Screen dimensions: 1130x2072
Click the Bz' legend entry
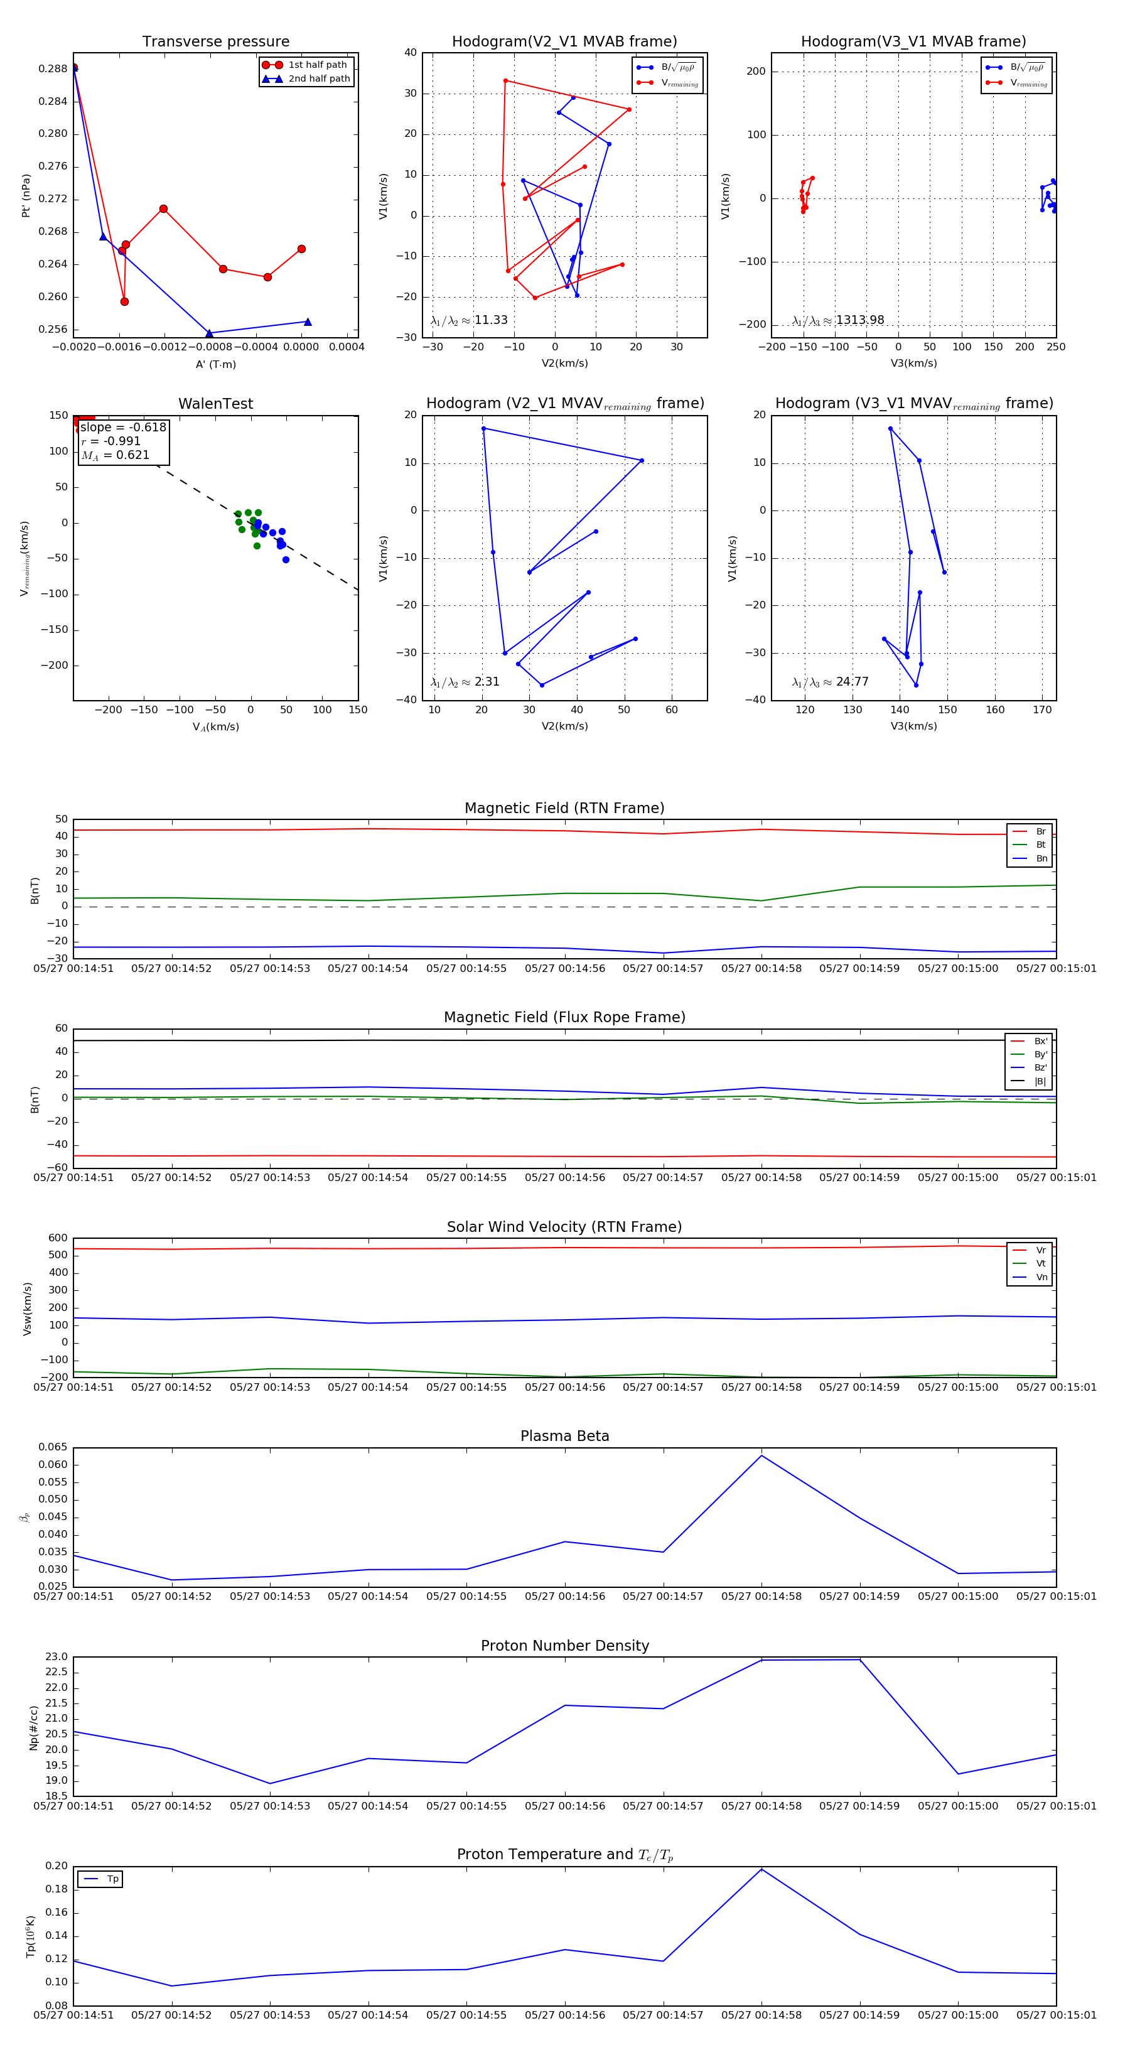tap(1030, 1067)
